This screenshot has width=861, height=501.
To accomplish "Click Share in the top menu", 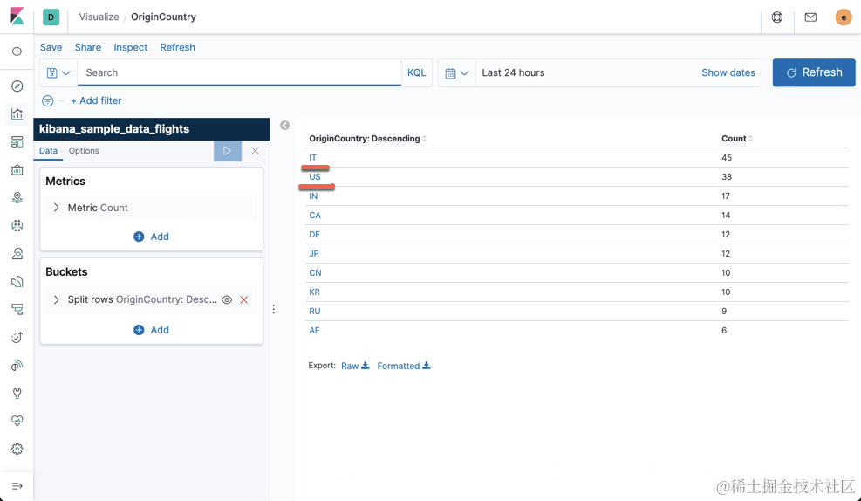I will point(88,47).
